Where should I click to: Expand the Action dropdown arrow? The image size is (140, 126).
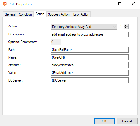[x=114, y=26]
